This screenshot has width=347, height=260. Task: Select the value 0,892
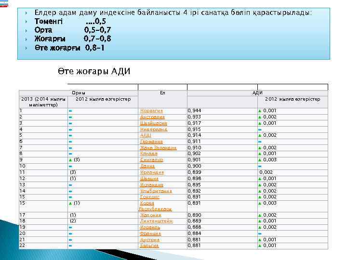pyautogui.click(x=194, y=191)
